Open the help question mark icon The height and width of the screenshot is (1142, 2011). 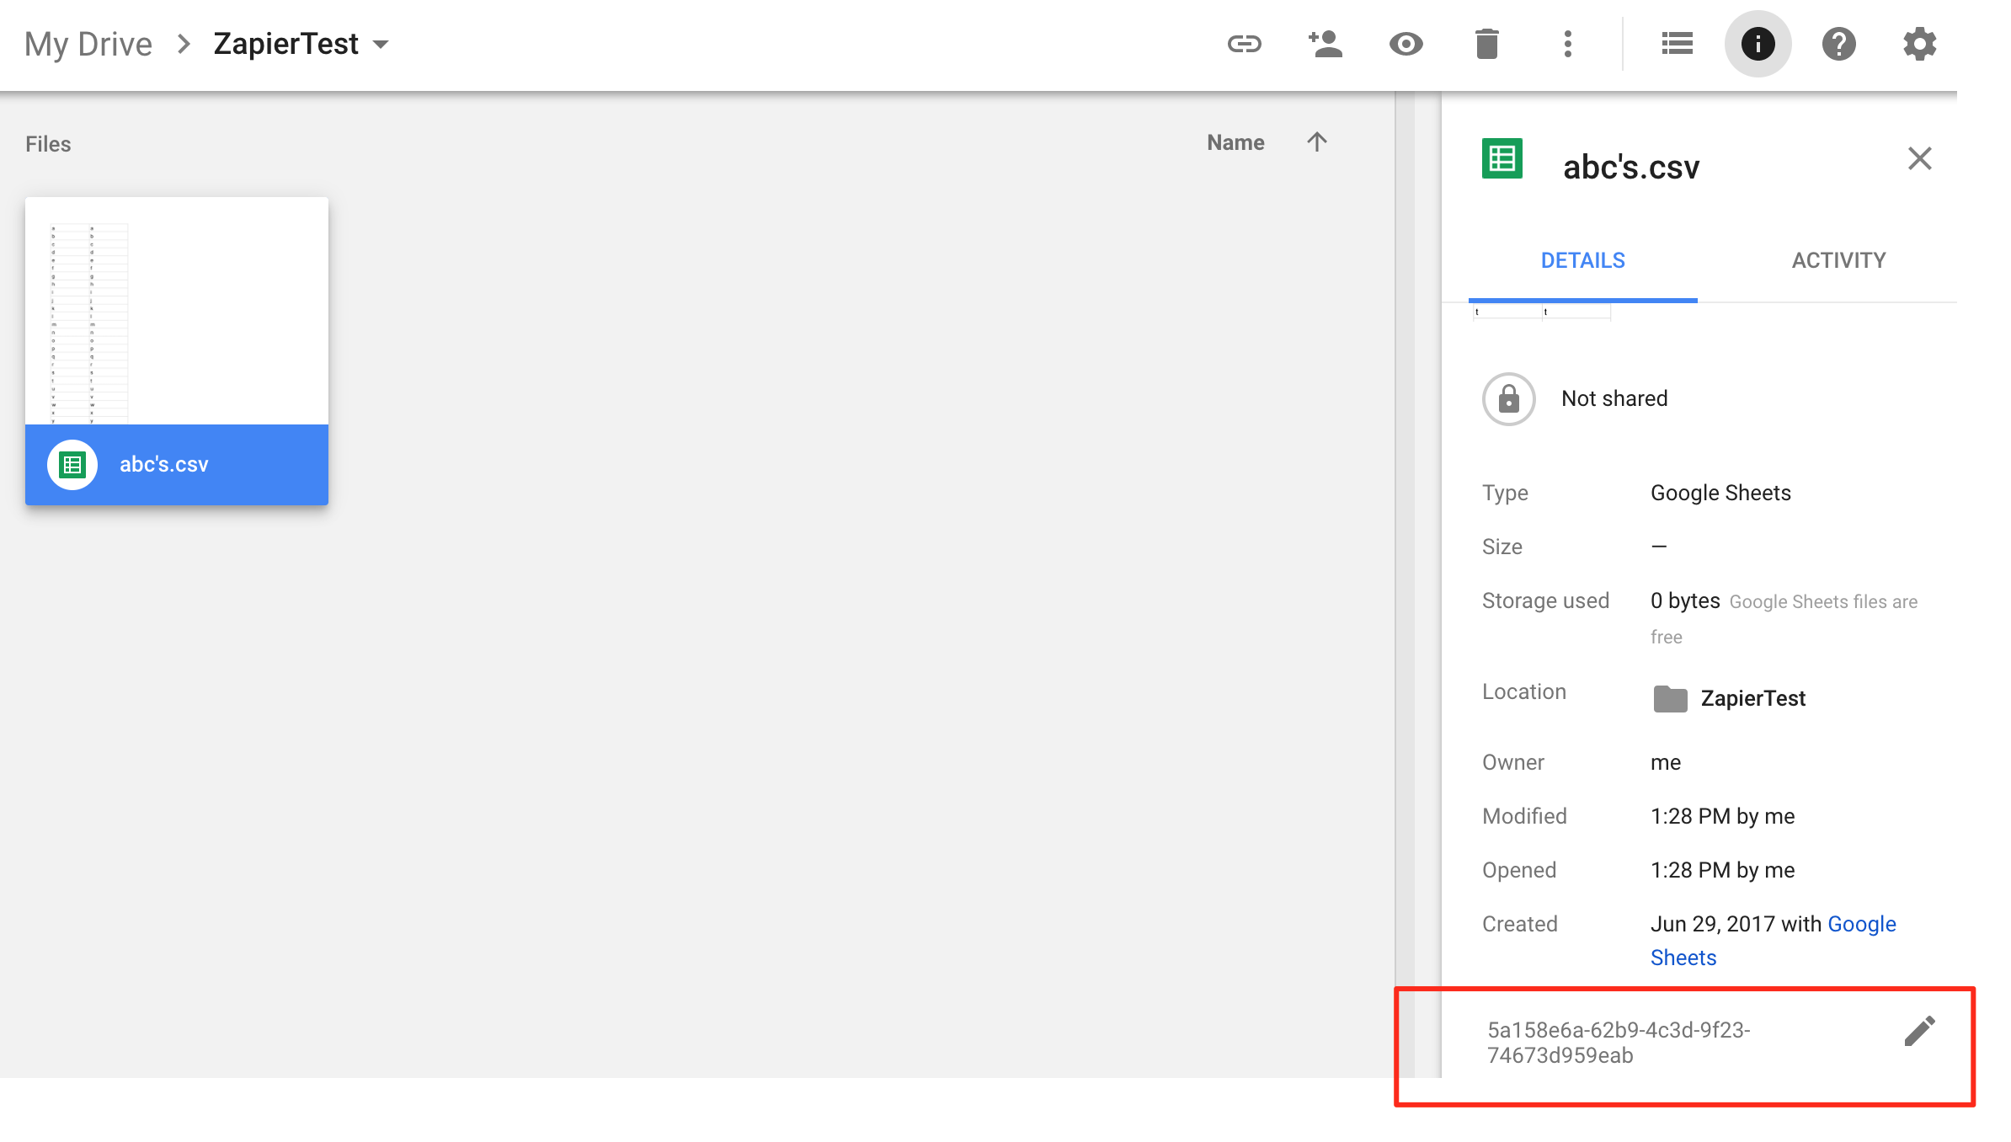(x=1838, y=44)
